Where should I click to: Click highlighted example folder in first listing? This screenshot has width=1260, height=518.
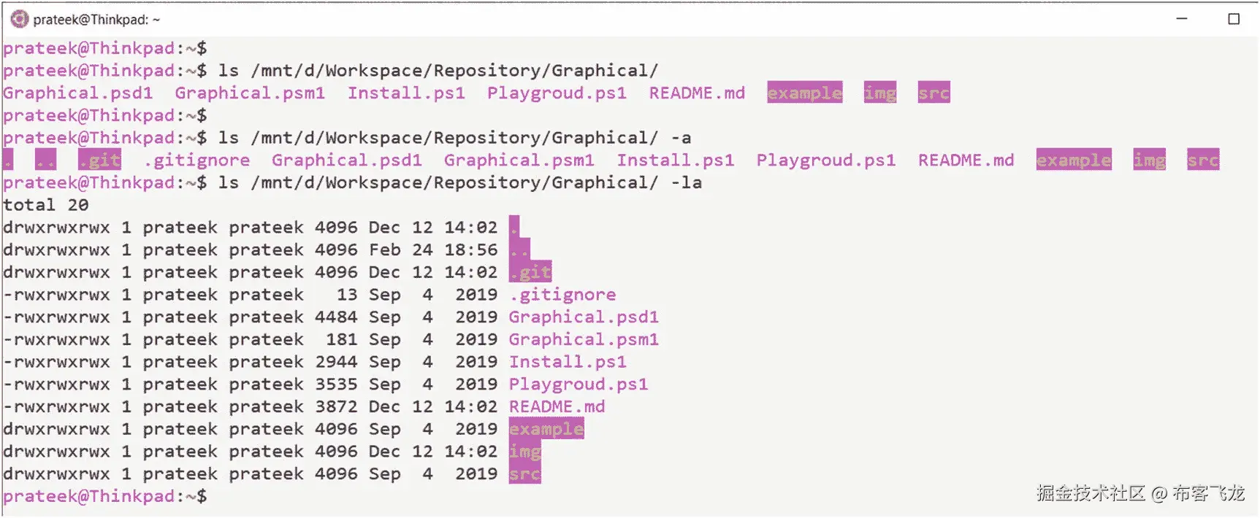[x=804, y=93]
